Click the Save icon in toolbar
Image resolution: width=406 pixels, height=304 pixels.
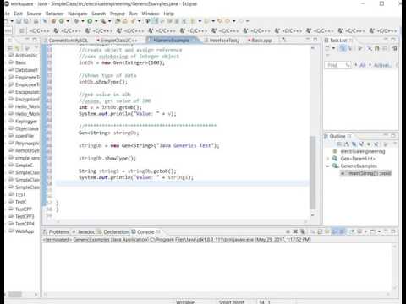19,21
